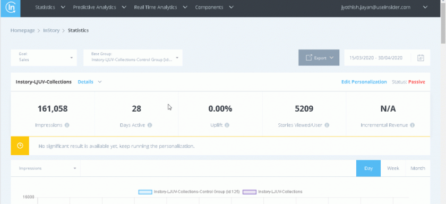Click the info icon next to Impressions

(67, 125)
